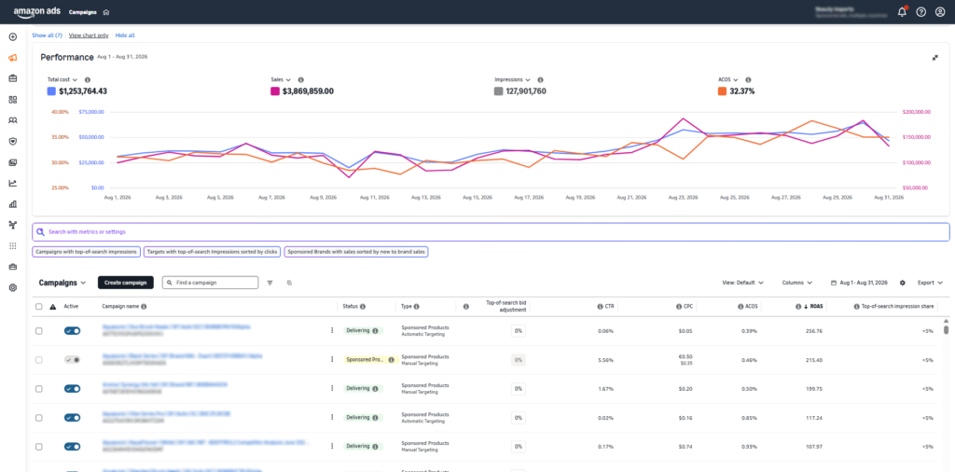Sort by the CPC column header
The width and height of the screenshot is (955, 472).
coord(688,307)
